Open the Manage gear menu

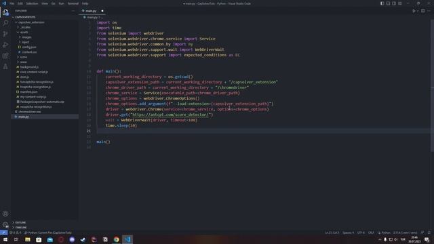coord(5,224)
